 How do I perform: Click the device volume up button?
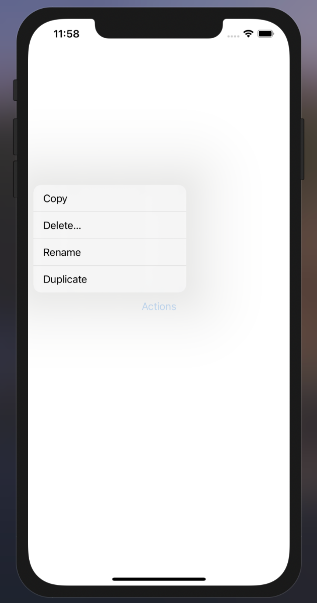coord(15,137)
